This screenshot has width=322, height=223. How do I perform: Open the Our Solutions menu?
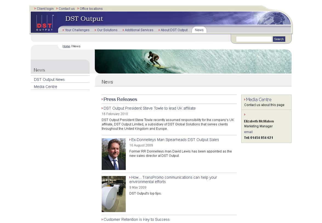coord(107,30)
